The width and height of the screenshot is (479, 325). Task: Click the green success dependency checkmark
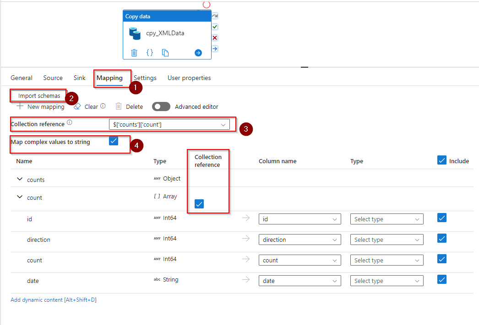click(215, 27)
